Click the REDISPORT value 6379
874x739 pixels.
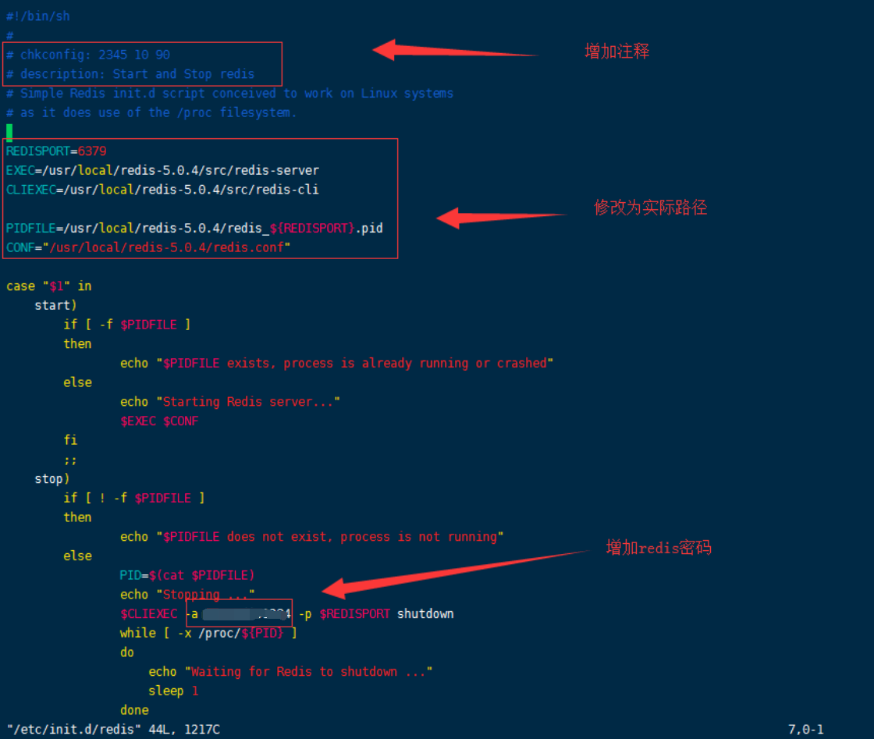click(x=92, y=151)
